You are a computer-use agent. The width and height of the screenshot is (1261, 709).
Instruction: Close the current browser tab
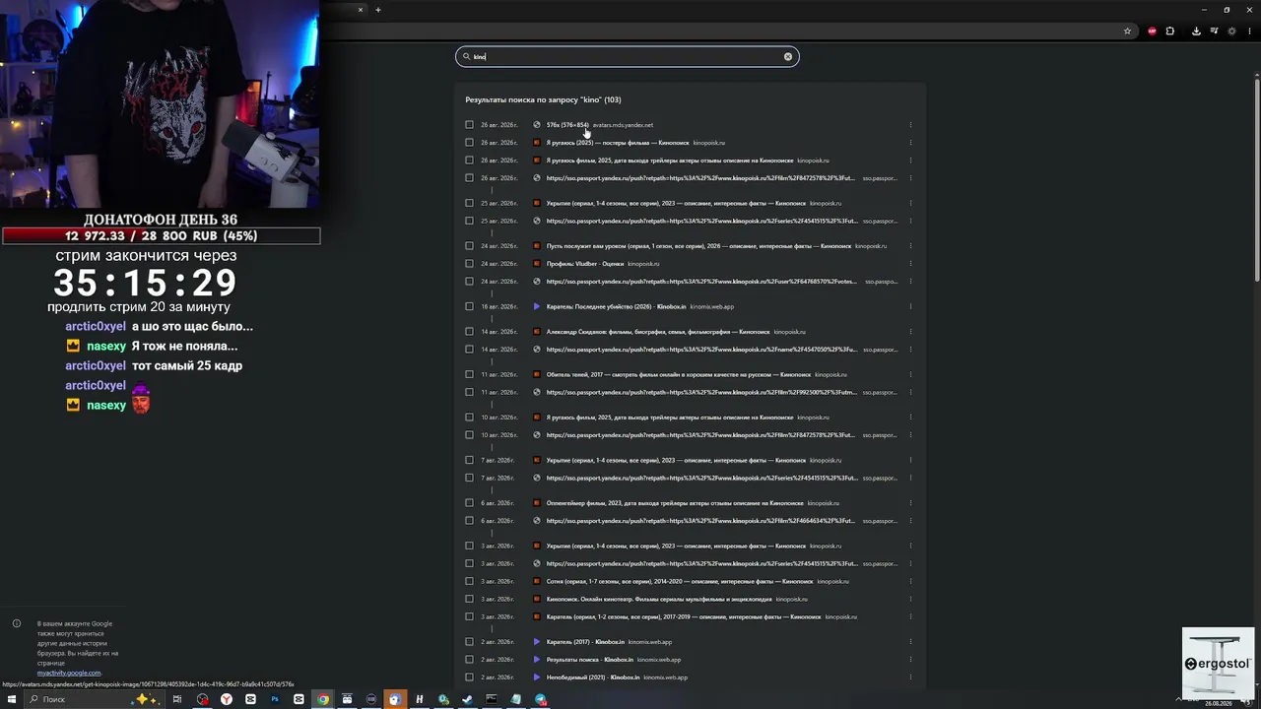[x=361, y=10]
